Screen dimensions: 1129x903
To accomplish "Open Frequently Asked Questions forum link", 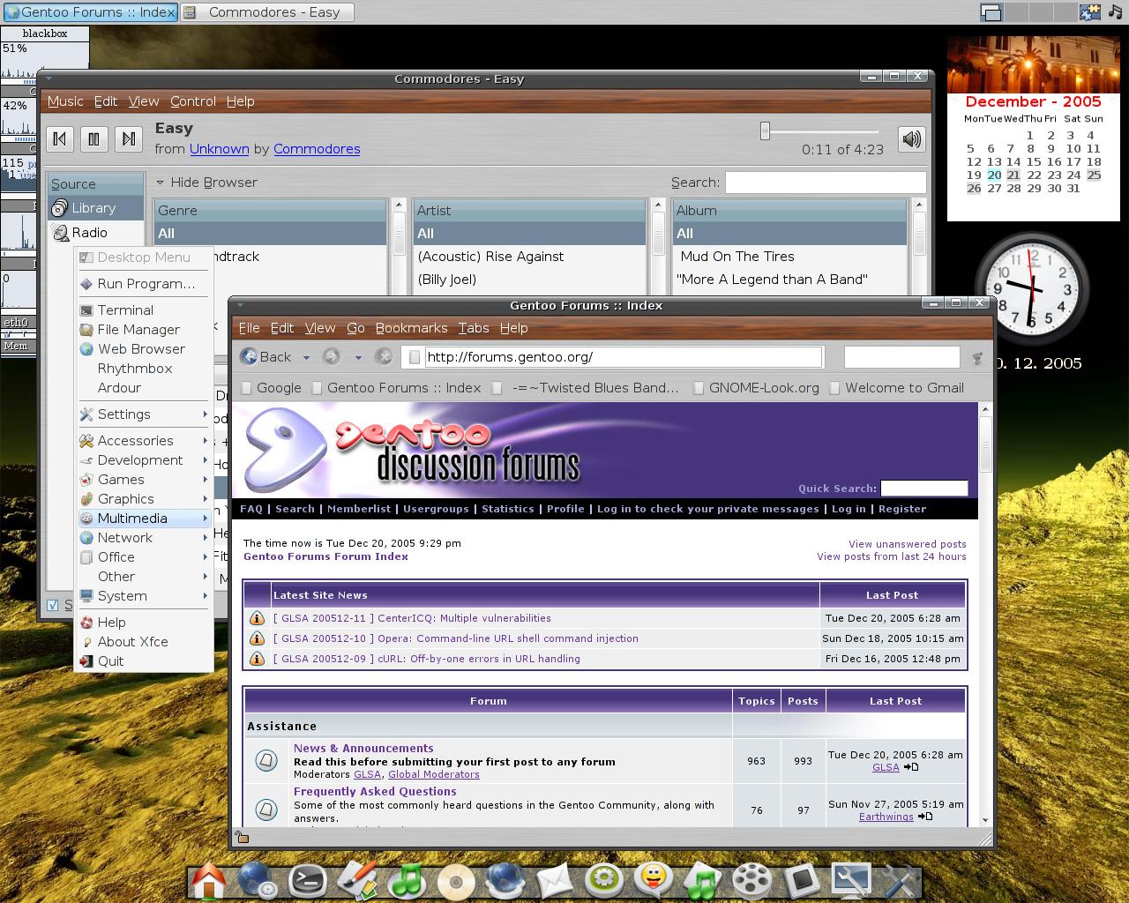I will pos(375,791).
